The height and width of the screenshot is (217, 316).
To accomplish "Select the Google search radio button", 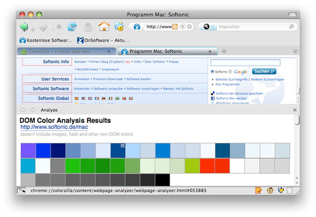I will 230,72.
